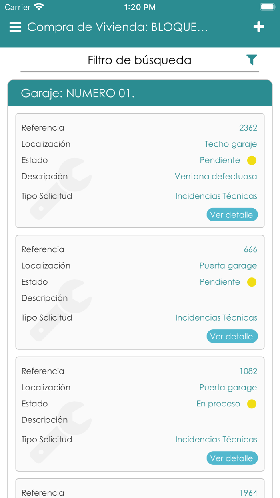Tap wrench icon on reference 666 card
280x498 pixels.
(61, 310)
